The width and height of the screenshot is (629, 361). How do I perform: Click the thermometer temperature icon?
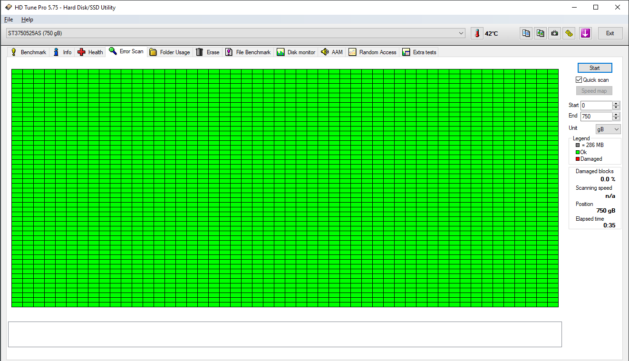point(476,33)
